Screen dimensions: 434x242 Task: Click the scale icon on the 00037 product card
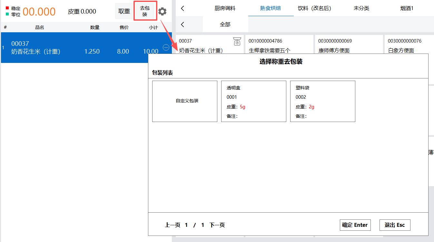[x=237, y=41]
